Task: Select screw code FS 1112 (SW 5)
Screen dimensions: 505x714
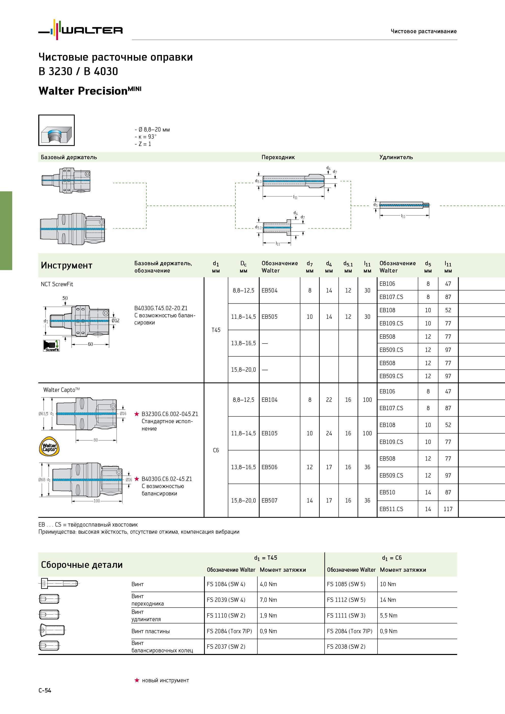Action: 346,600
